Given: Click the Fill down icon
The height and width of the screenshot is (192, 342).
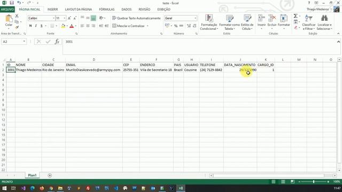Looking at the screenshot, I should (x=296, y=22).
